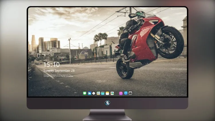Click the Sunday September 28 date text

point(59,71)
